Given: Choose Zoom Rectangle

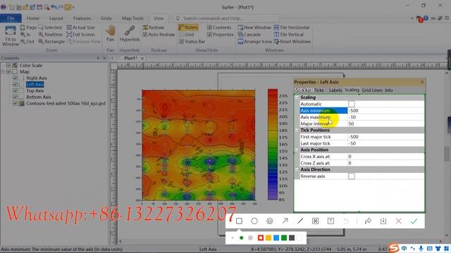Looking at the screenshot, I should point(51,41).
